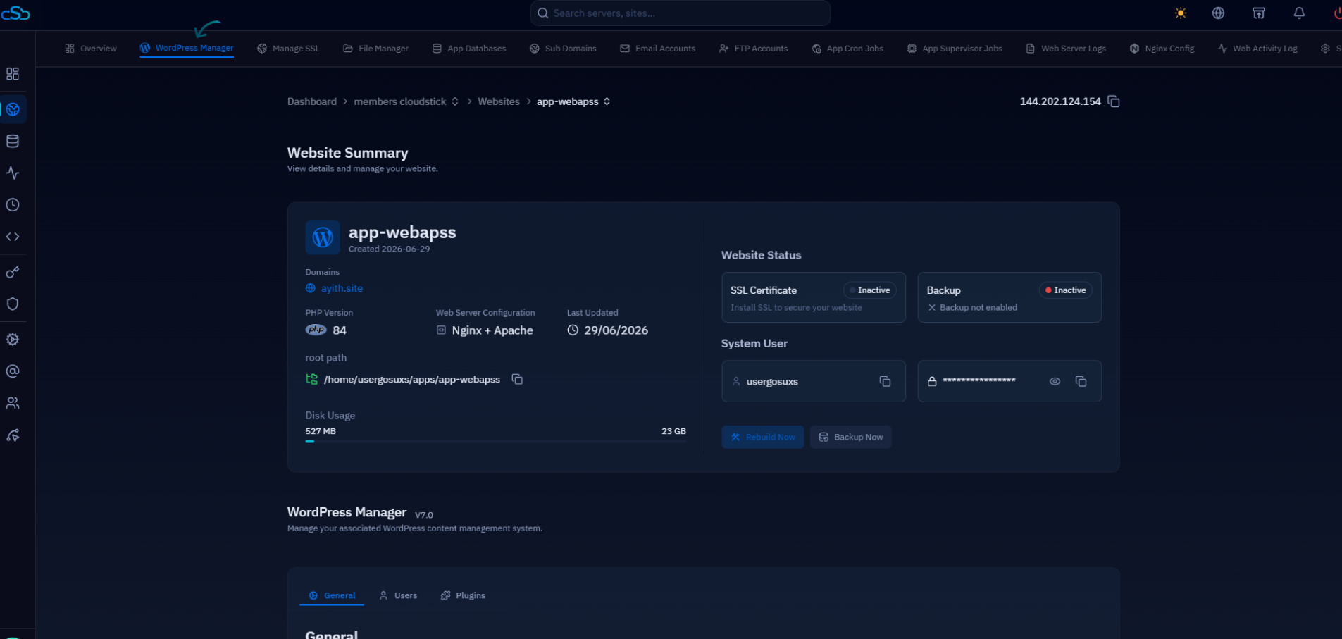1342x639 pixels.
Task: Expand the members cloudstick server switcher
Action: [455, 101]
